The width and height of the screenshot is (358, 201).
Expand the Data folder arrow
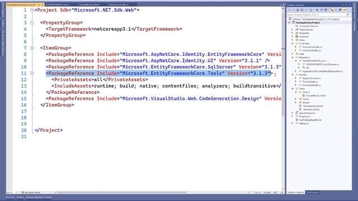coord(293,54)
